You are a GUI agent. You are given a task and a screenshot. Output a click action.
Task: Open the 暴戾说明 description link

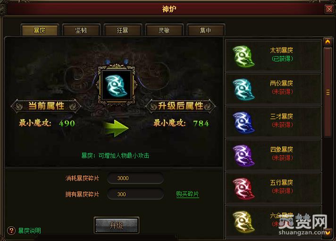pos(30,231)
